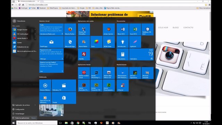Open the Correo mail live tile

click(51, 42)
